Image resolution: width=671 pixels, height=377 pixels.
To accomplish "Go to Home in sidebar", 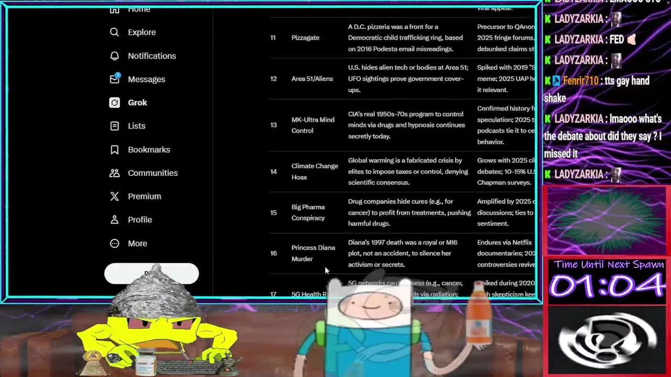I will (139, 9).
